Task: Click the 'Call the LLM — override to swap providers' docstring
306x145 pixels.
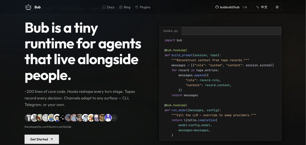Action: pos(214,115)
